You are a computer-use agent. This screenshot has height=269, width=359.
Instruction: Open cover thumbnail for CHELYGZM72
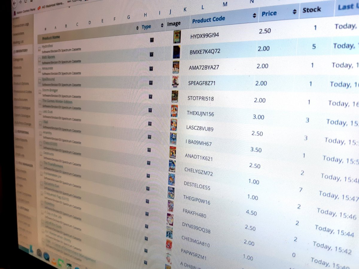click(x=172, y=166)
